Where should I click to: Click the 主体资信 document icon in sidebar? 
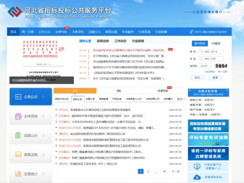click(x=18, y=116)
